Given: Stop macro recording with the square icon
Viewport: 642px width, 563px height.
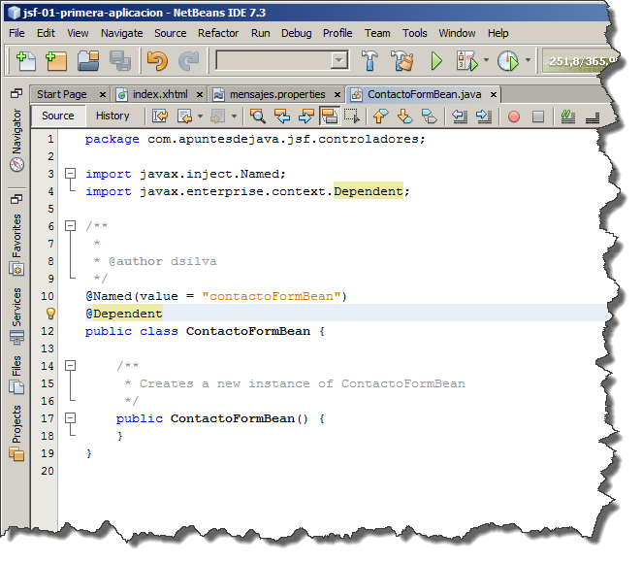Looking at the screenshot, I should 538,116.
